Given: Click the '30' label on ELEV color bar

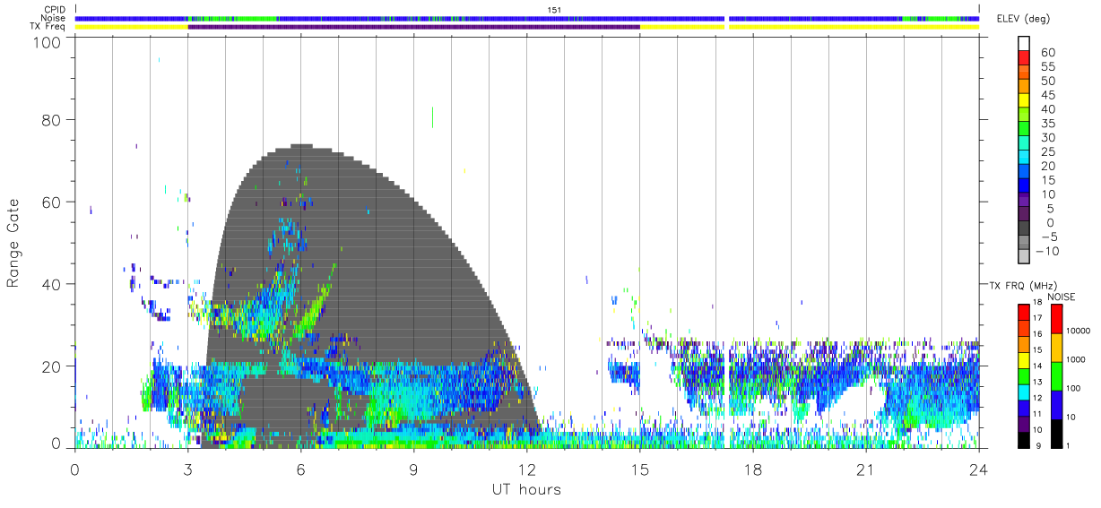Looking at the screenshot, I should point(1047,138).
